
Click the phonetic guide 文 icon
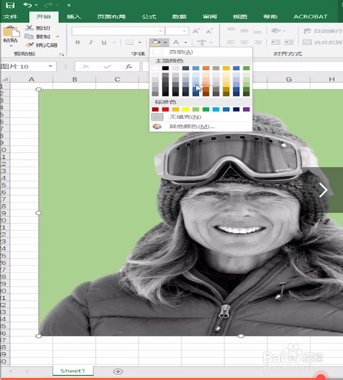pos(201,42)
